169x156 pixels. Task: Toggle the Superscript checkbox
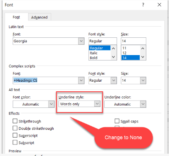click(15, 135)
